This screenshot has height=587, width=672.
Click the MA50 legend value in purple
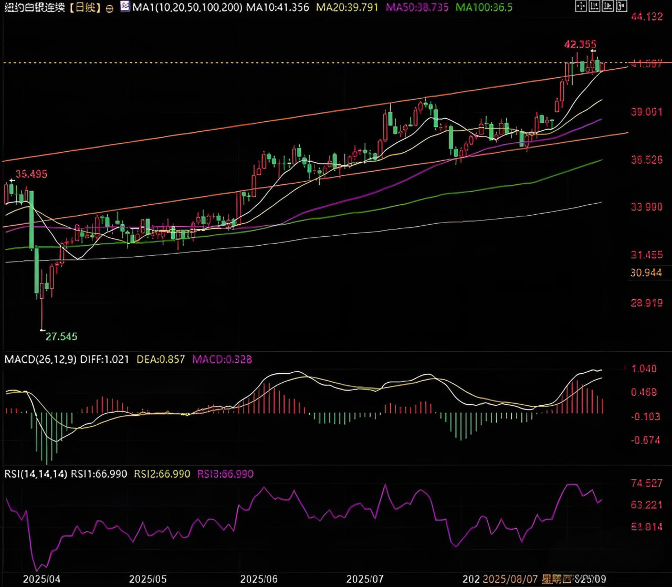[x=418, y=7]
